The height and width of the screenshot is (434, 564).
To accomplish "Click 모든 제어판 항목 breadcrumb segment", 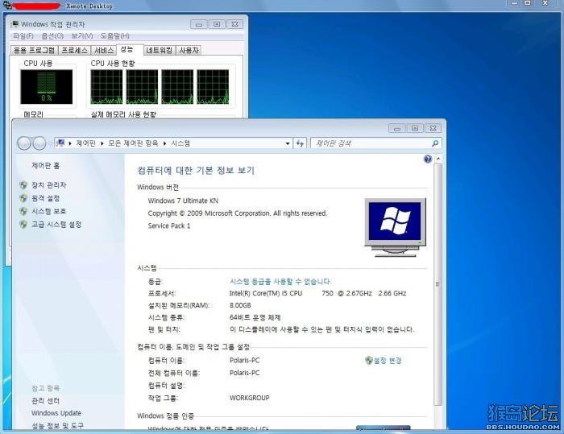I will click(x=133, y=143).
